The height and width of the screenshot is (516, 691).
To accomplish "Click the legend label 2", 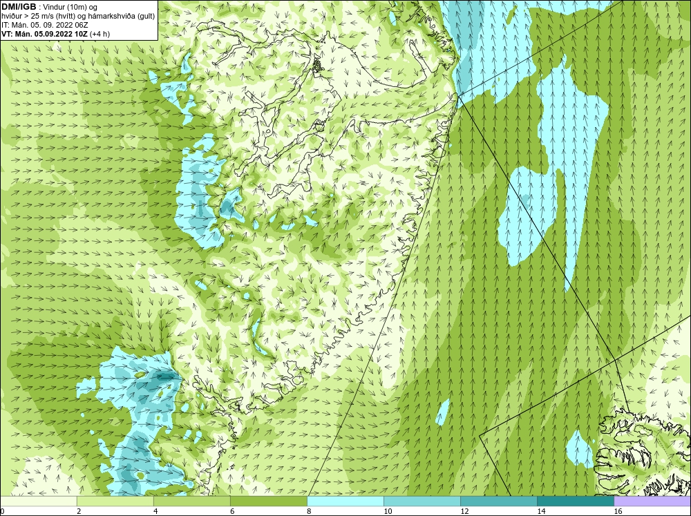I will click(x=79, y=511).
